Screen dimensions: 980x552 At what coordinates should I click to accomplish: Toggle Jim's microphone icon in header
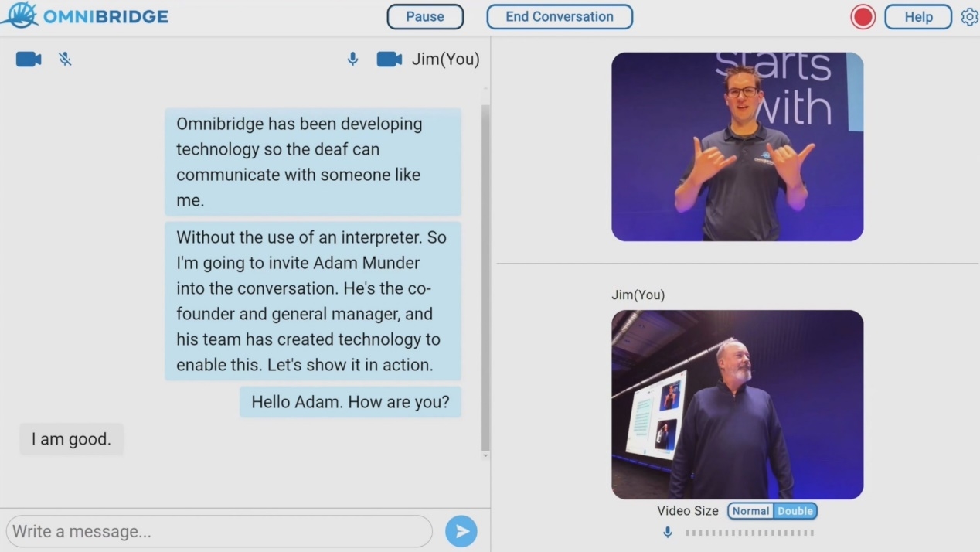(x=352, y=59)
